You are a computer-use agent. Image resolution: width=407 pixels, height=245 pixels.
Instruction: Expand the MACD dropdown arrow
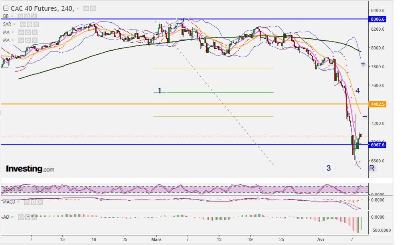coord(18,202)
